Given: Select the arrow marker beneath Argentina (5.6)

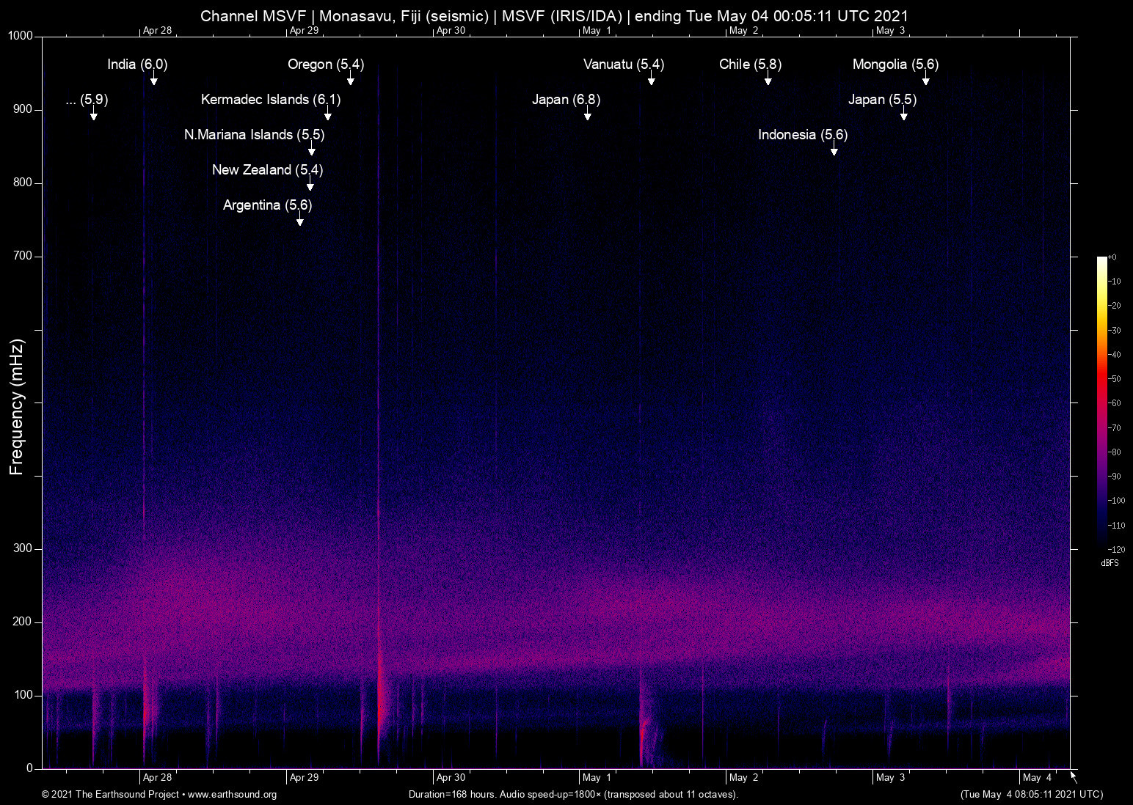Looking at the screenshot, I should point(299,221).
